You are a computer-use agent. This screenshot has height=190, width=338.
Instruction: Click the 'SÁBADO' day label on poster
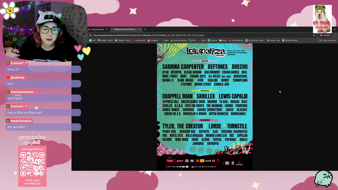pyautogui.click(x=205, y=91)
